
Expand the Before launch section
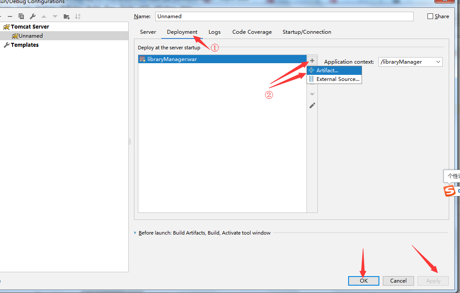tap(135, 233)
